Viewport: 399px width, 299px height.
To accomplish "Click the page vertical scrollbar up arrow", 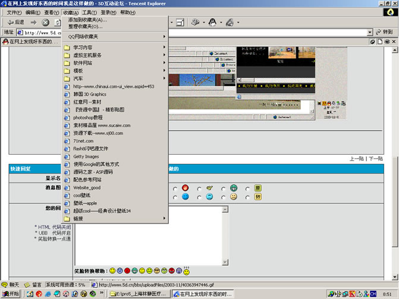I will tap(395, 50).
